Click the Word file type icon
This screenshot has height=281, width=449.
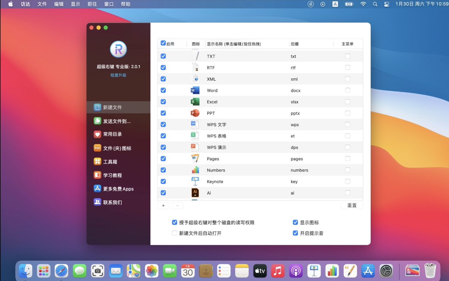[x=195, y=90]
